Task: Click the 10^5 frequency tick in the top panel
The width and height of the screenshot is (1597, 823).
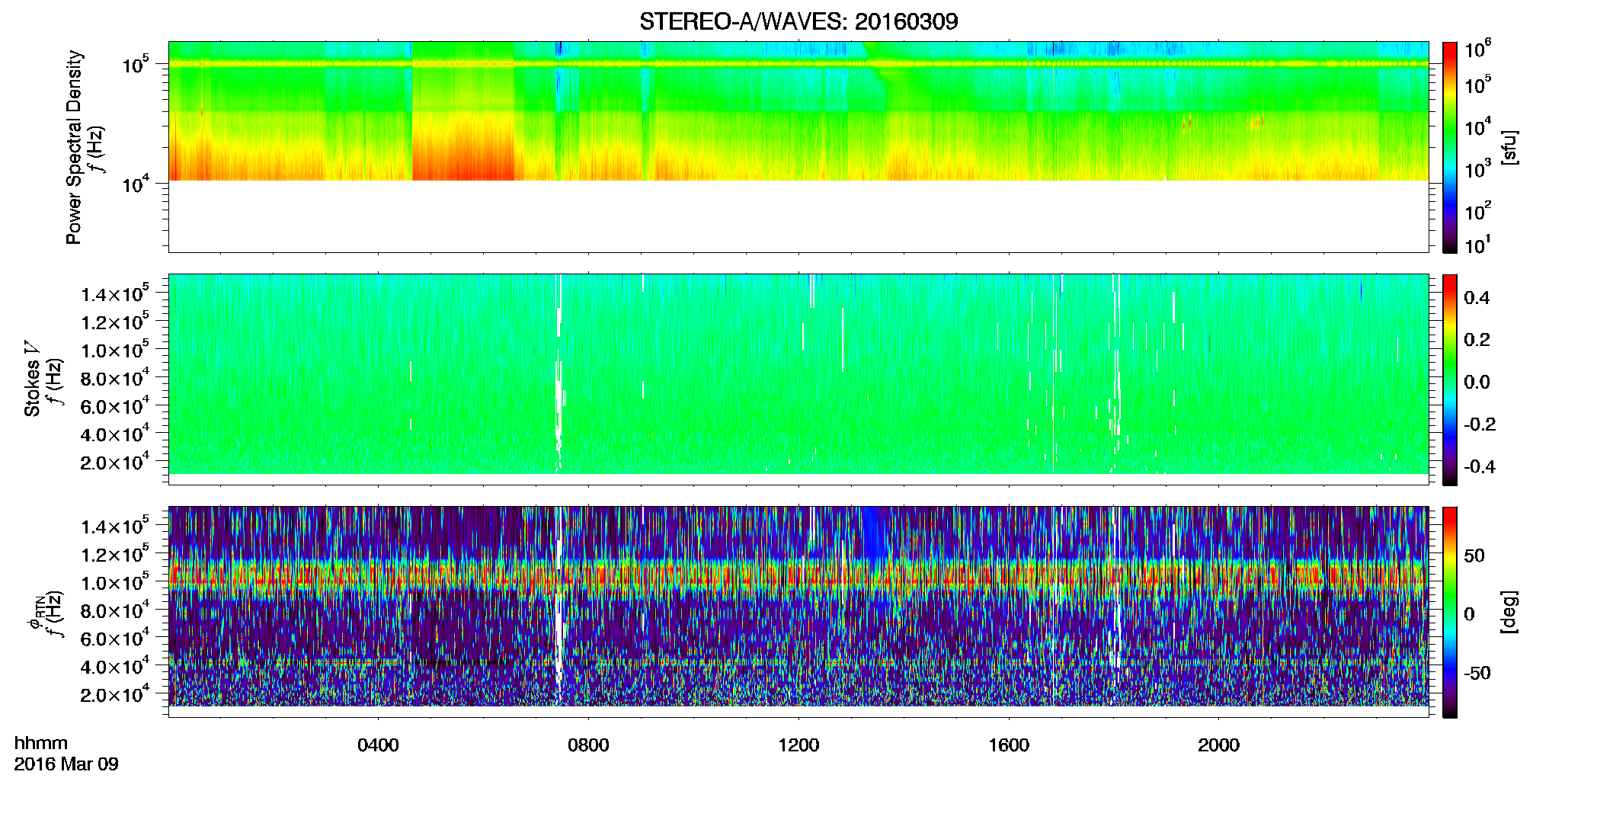Action: [x=135, y=64]
